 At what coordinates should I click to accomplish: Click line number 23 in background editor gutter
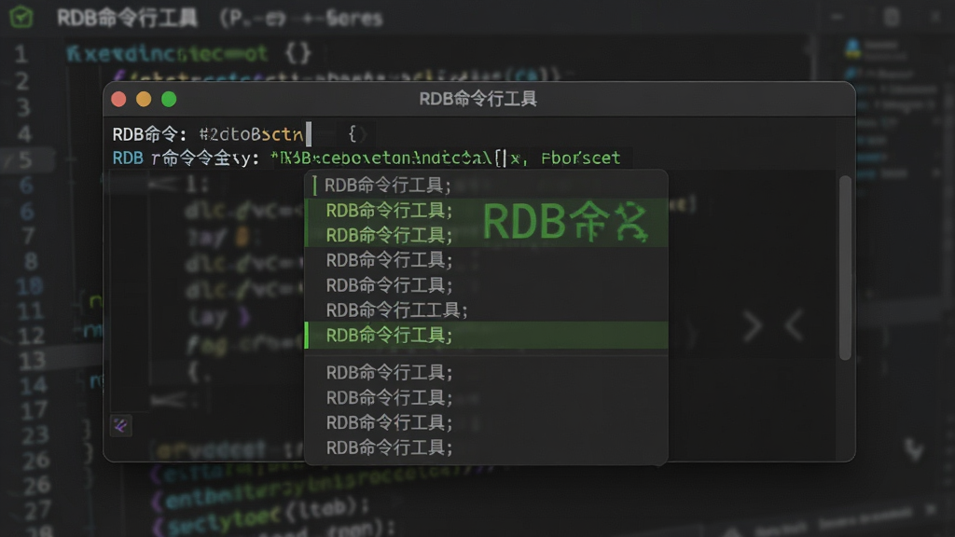coord(35,435)
